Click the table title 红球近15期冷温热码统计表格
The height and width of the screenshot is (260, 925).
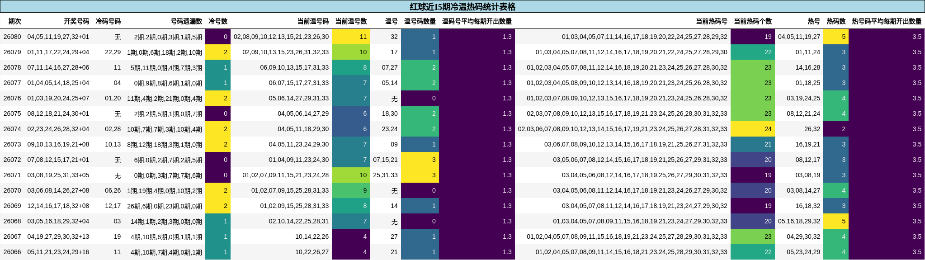[x=462, y=7]
